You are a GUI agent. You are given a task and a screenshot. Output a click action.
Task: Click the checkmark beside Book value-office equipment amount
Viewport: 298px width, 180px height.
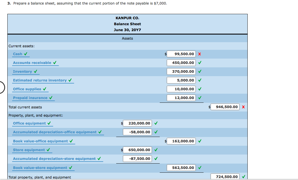200,141
